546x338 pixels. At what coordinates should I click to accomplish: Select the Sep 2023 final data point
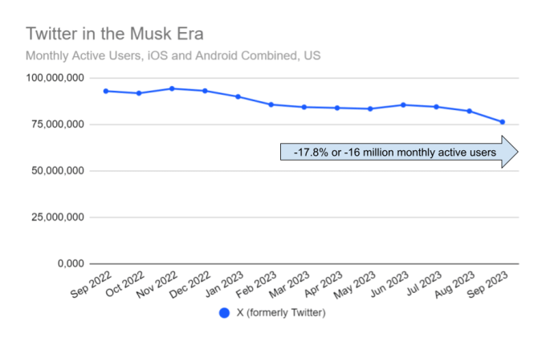503,122
